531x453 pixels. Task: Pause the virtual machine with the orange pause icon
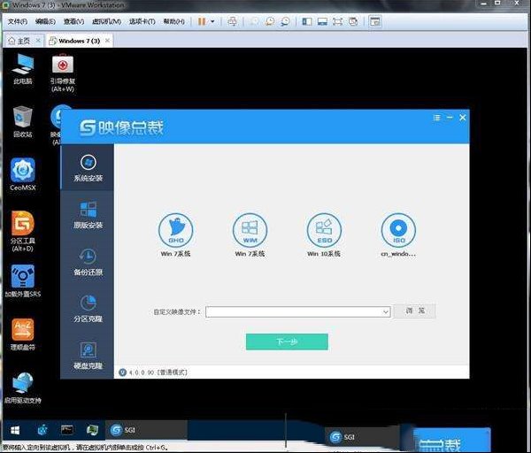(x=202, y=21)
